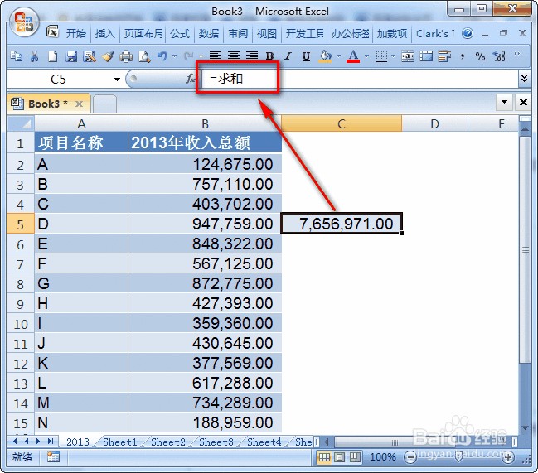
Task: Align text left icon
Action: pyautogui.click(x=216, y=56)
